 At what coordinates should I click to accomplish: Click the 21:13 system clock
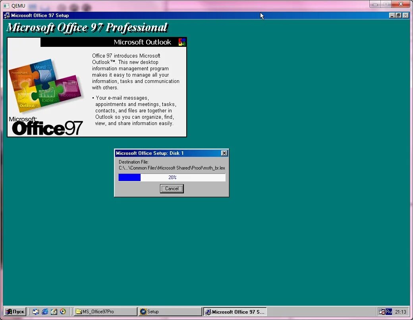pos(400,312)
